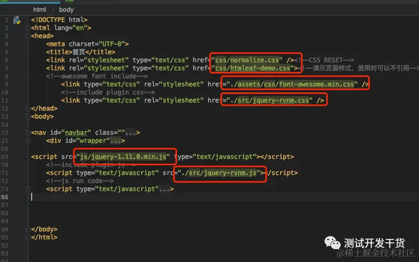Screen dimensions: 419x262
Task: Click the lang="en" attribute
Action: point(70,28)
